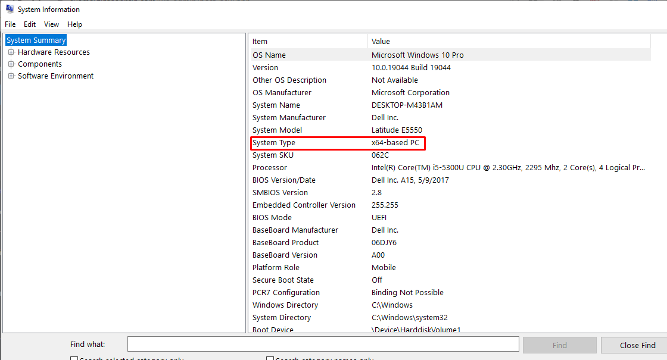
Task: Click the Find what text field
Action: tap(323, 345)
